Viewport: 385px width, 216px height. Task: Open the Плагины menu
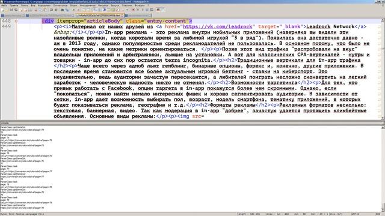(x=127, y=5)
